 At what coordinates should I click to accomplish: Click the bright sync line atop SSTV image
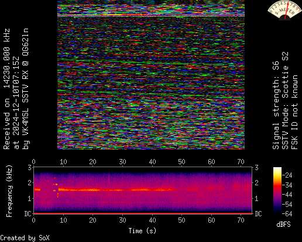coord(151,15)
